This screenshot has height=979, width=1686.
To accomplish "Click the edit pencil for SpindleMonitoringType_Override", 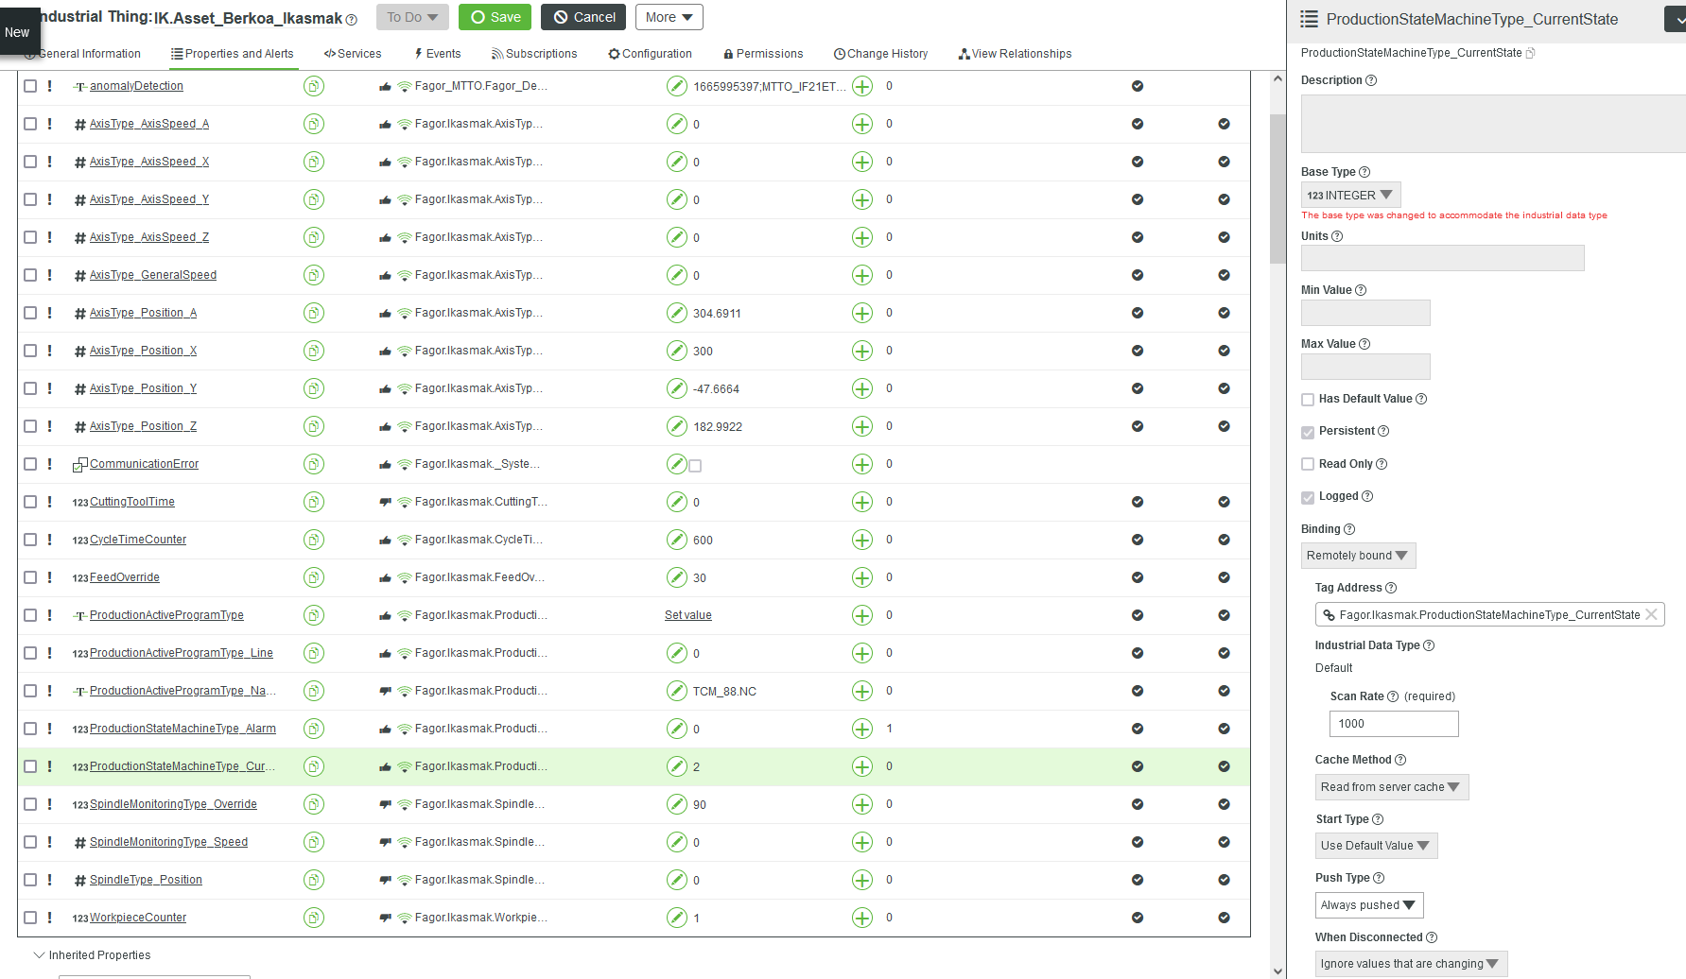I will click(677, 804).
